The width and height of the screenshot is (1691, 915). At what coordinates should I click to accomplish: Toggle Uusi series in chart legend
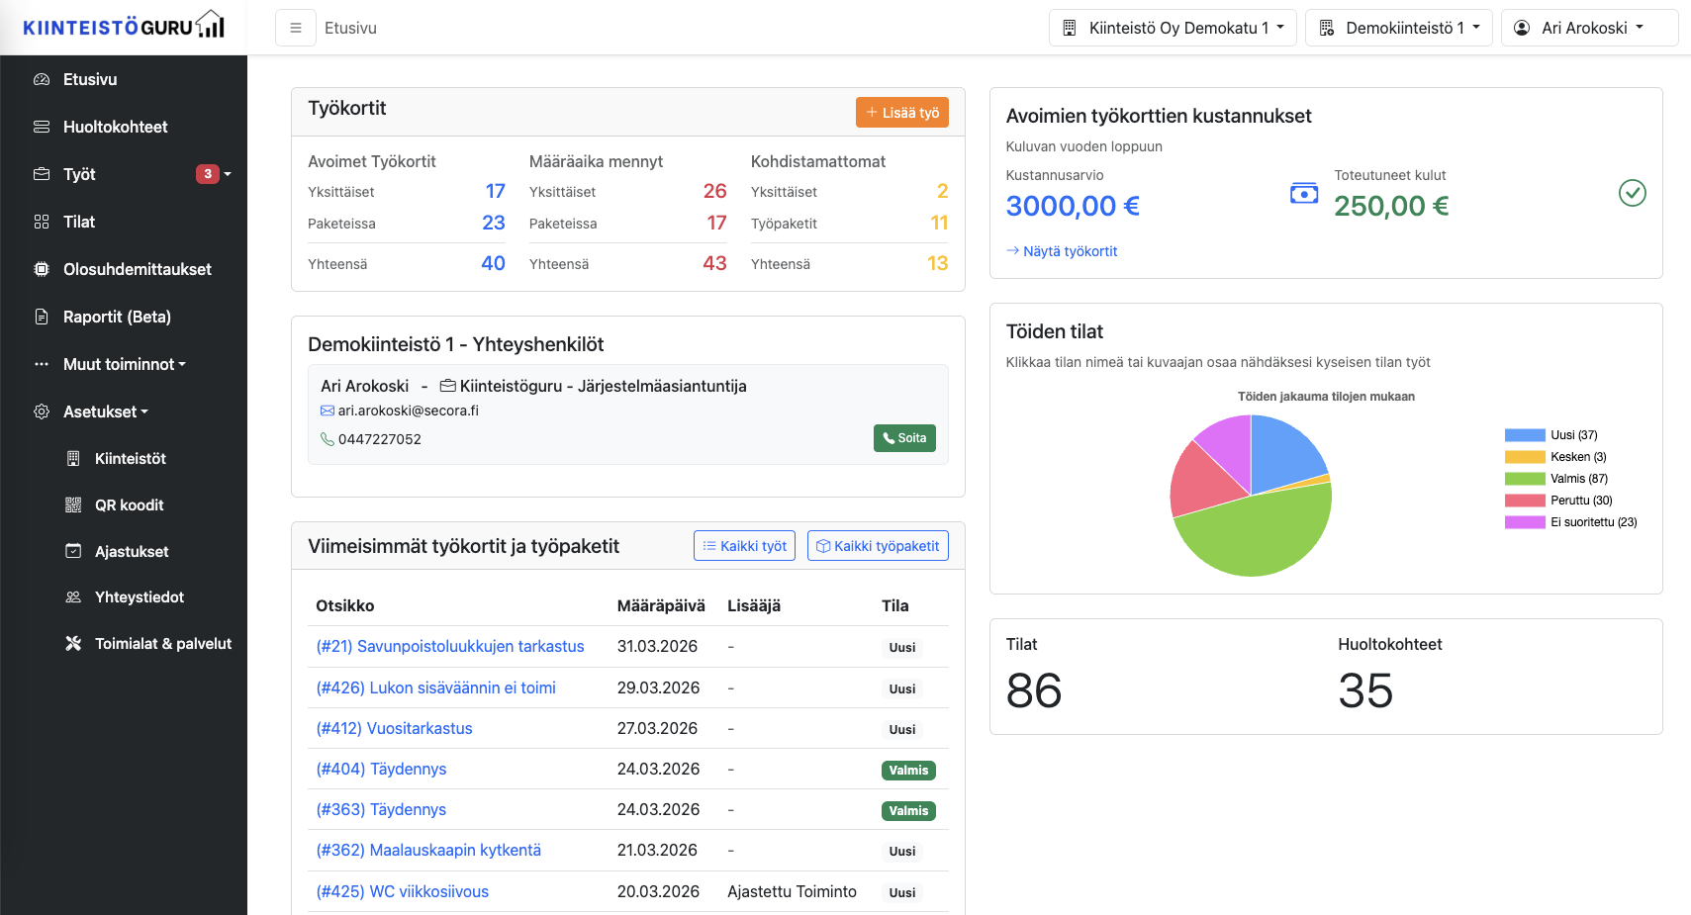click(1550, 435)
